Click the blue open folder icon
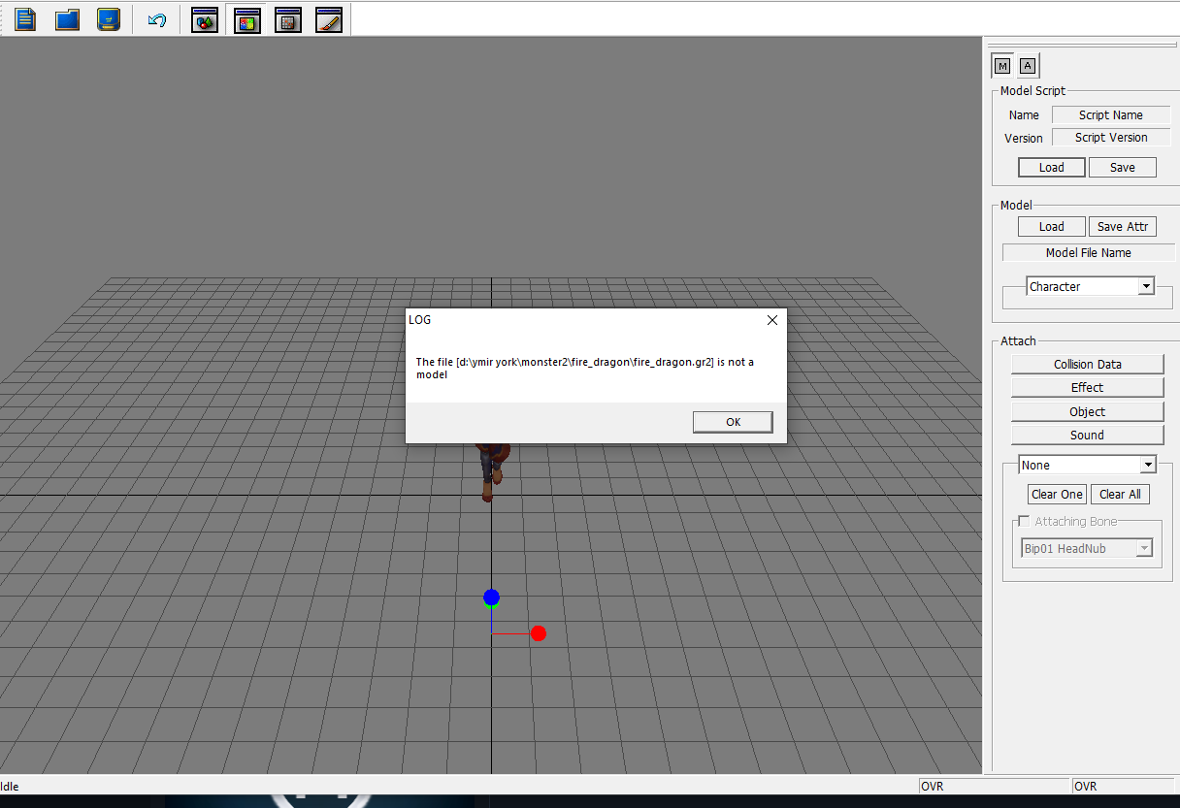The height and width of the screenshot is (808, 1180). click(x=67, y=19)
